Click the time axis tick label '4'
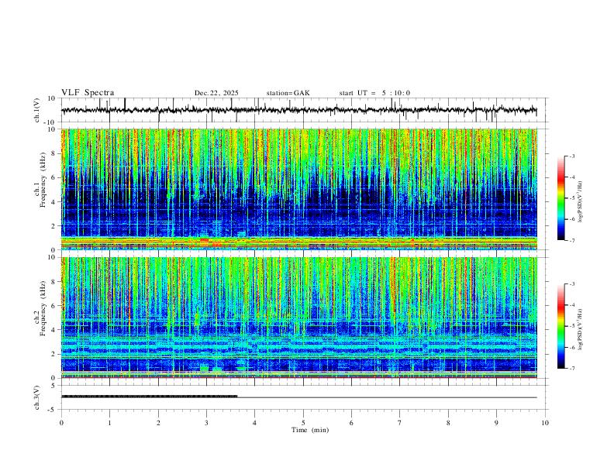Image resolution: width=614 pixels, height=474 pixels. click(x=255, y=423)
